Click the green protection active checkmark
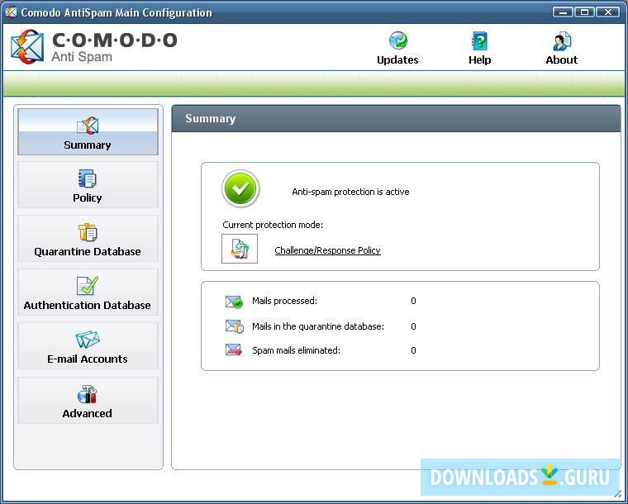Viewport: 628px width, 504px height. [240, 188]
